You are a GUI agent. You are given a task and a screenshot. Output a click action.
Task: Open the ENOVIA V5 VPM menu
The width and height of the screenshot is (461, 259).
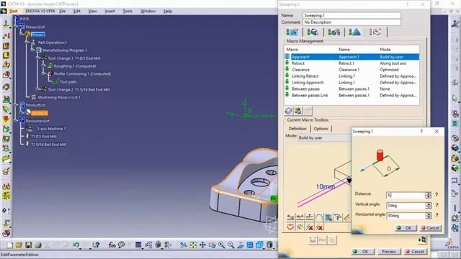[40, 12]
